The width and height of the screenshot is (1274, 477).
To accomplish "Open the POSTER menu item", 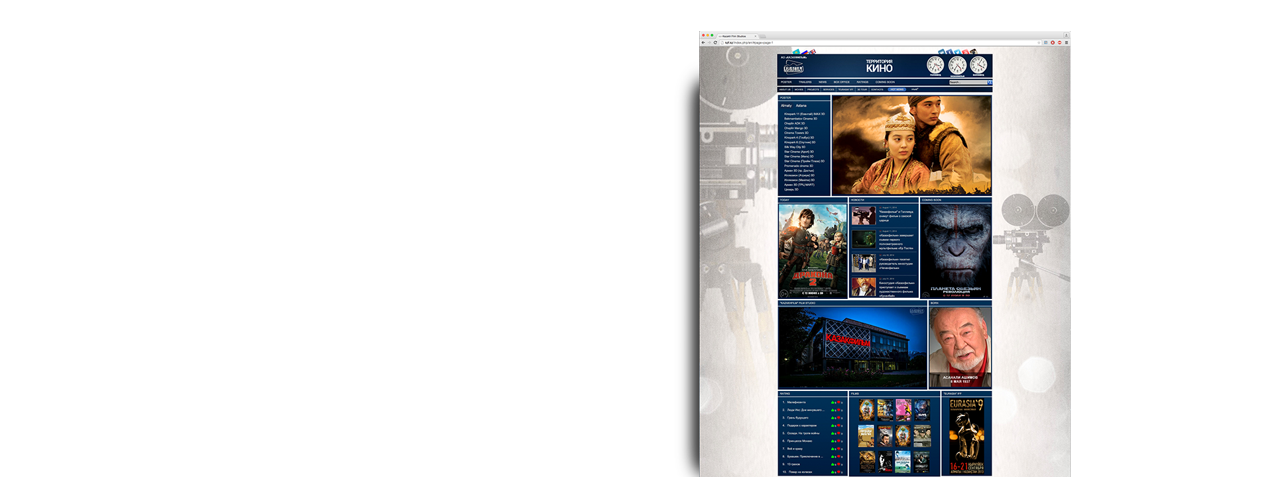I will point(786,82).
